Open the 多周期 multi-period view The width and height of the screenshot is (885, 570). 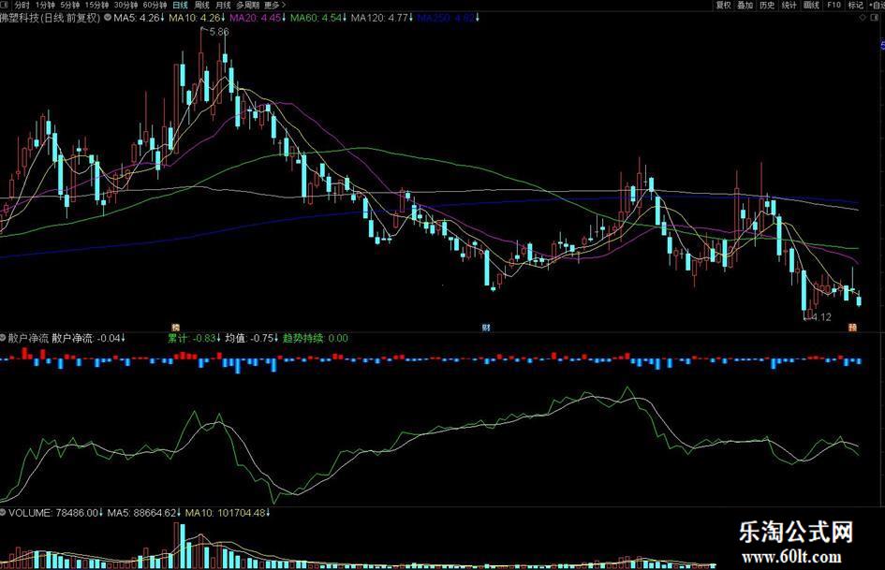248,5
